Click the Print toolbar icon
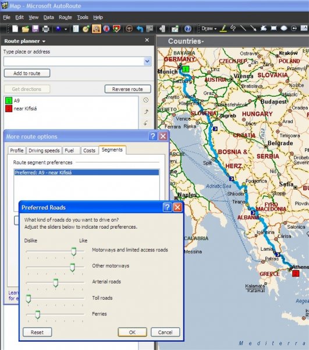The height and width of the screenshot is (350, 309). tap(45, 29)
